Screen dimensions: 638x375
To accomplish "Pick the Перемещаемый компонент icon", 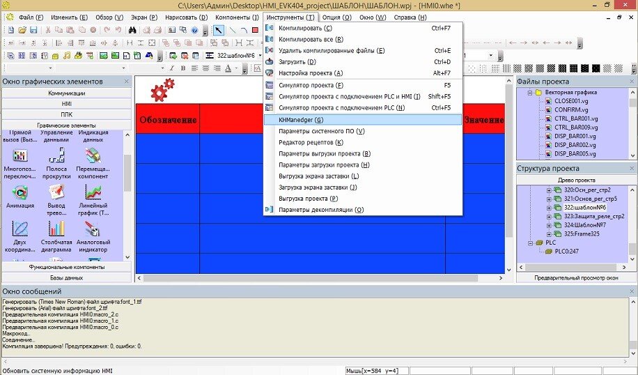I will coord(93,155).
